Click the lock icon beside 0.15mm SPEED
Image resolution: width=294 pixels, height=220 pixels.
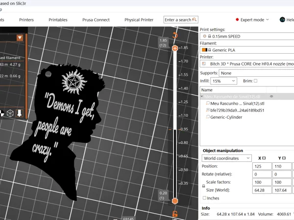pos(209,36)
